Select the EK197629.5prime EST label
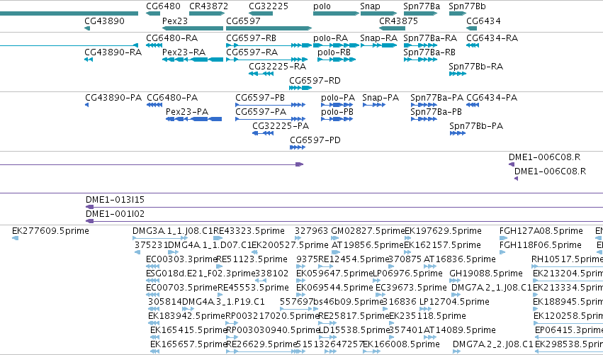 point(443,231)
